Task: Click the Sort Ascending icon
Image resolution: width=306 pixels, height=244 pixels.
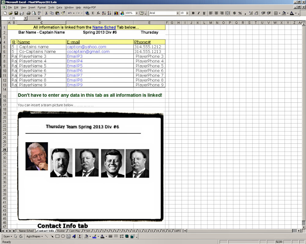Action: pyautogui.click(x=103, y=13)
